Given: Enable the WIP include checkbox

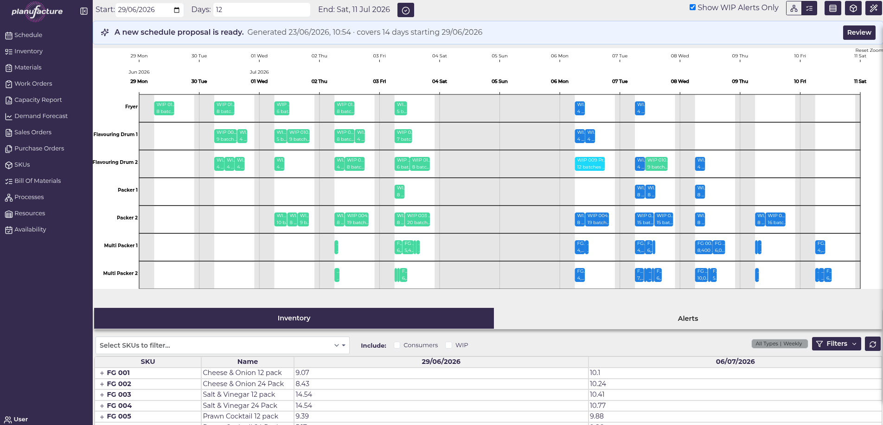Looking at the screenshot, I should (448, 345).
